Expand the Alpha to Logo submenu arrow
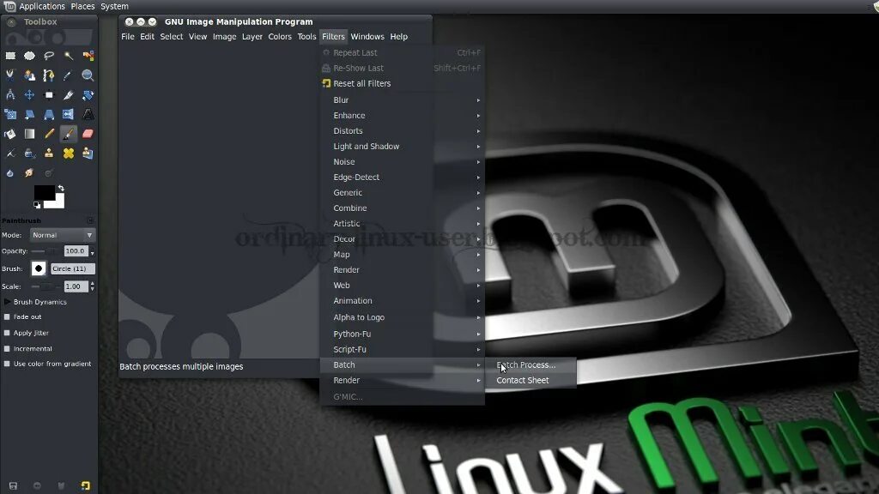 coord(478,317)
